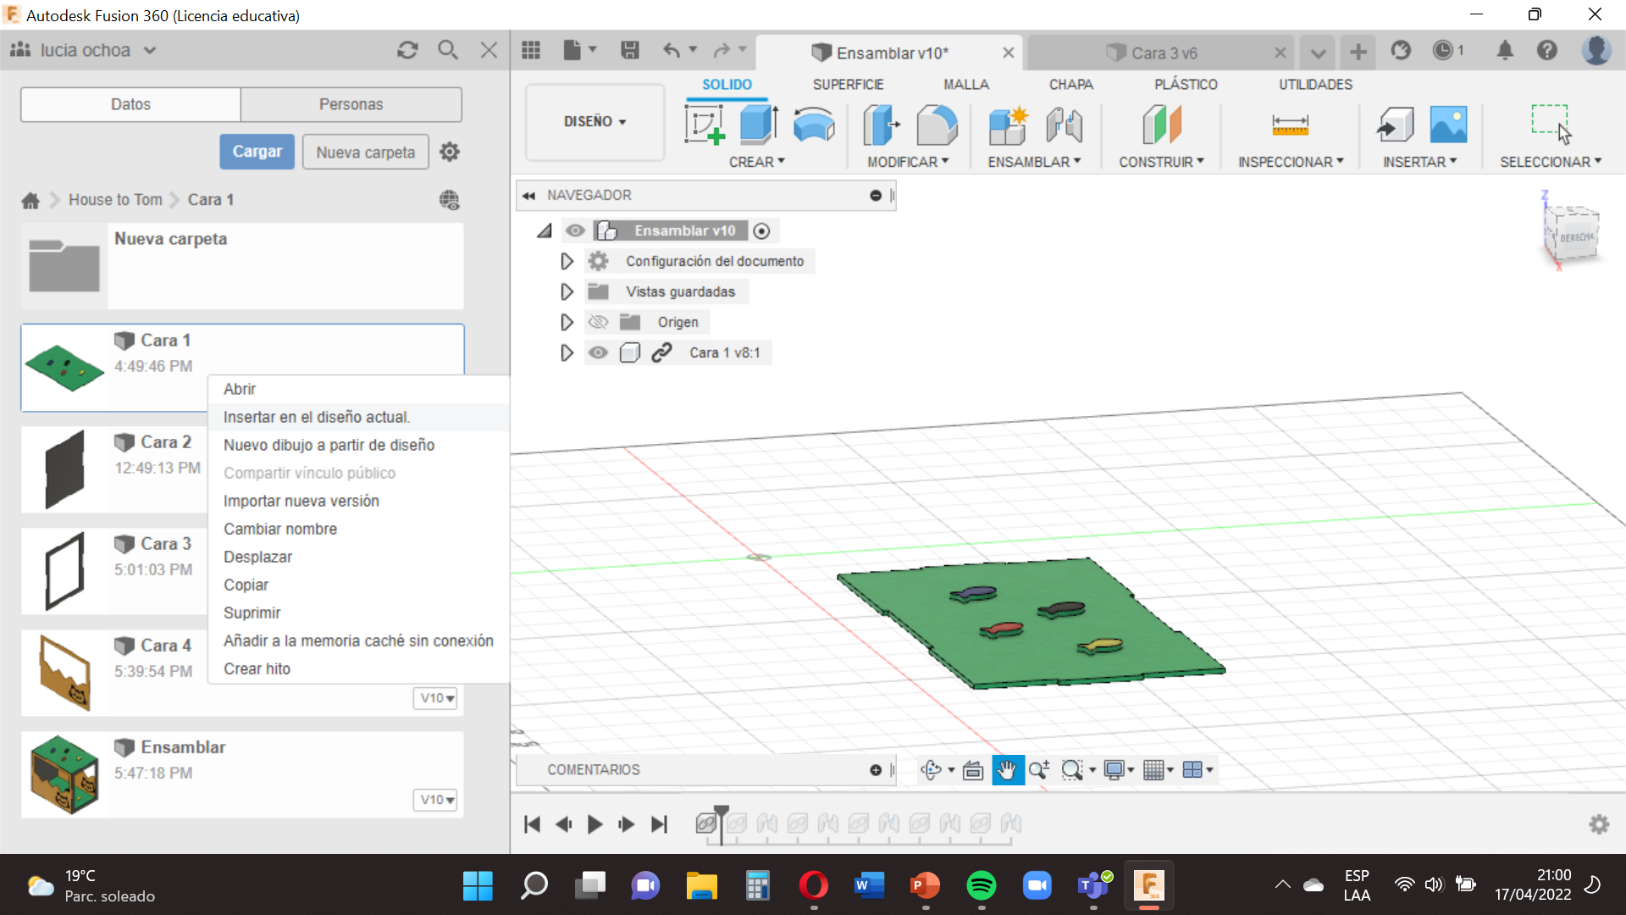Select the Pan hand tool
The width and height of the screenshot is (1626, 915).
click(x=1007, y=769)
